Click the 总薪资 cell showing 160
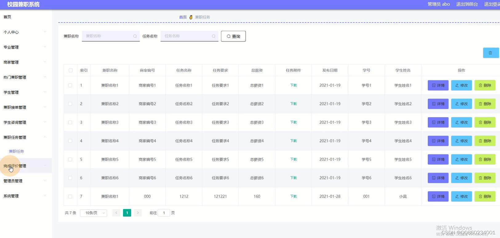The width and height of the screenshot is (500, 238). point(257,196)
